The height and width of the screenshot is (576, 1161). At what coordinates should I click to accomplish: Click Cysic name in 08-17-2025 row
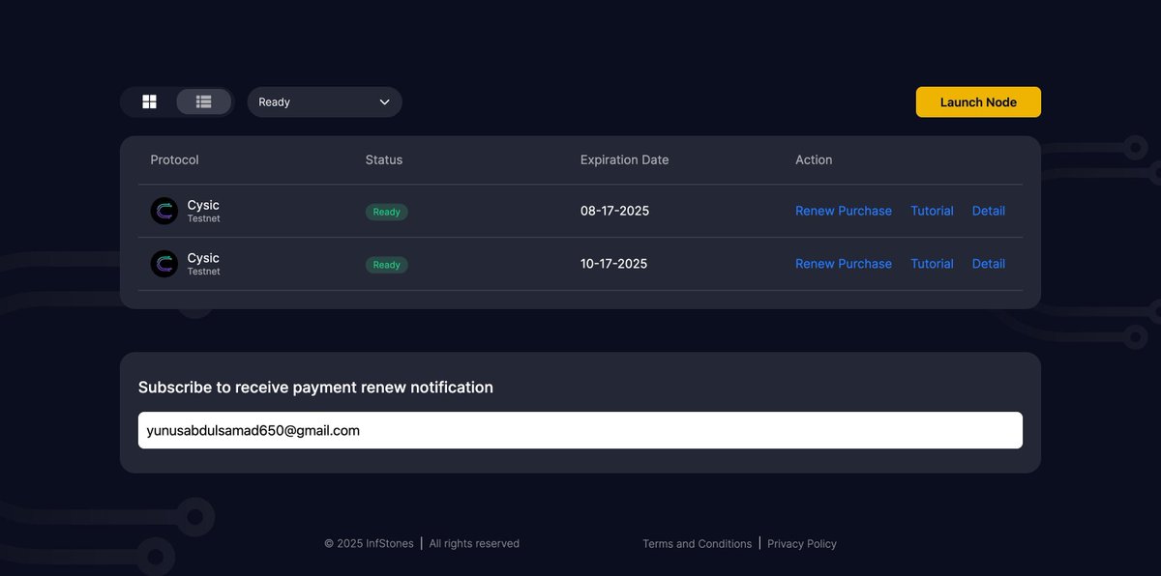203,205
